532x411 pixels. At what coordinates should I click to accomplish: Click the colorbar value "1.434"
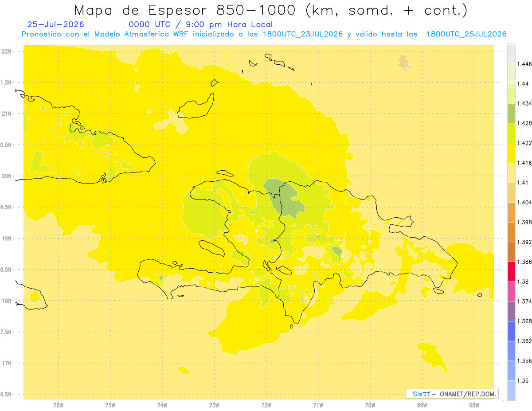(525, 104)
